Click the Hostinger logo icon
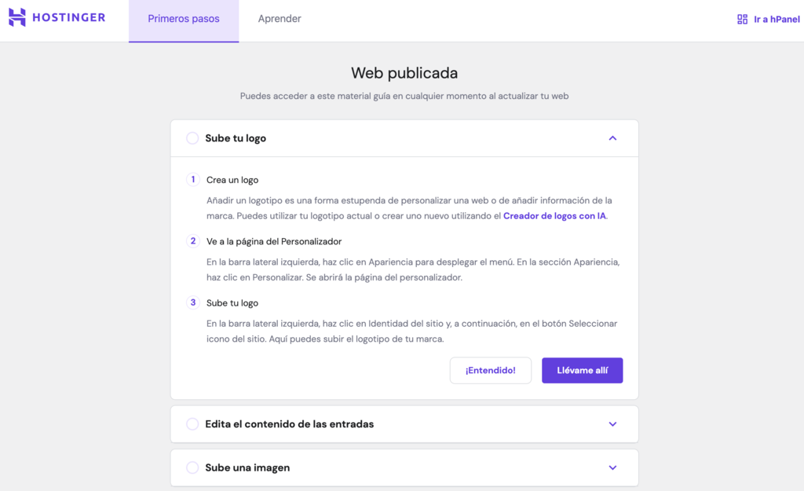The width and height of the screenshot is (804, 491). coord(17,17)
